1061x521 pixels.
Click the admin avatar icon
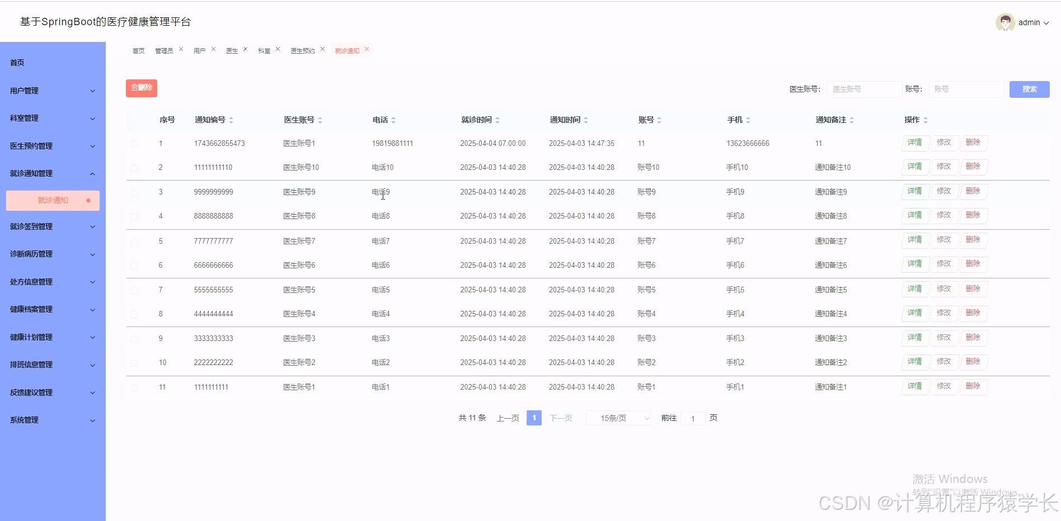point(1005,22)
